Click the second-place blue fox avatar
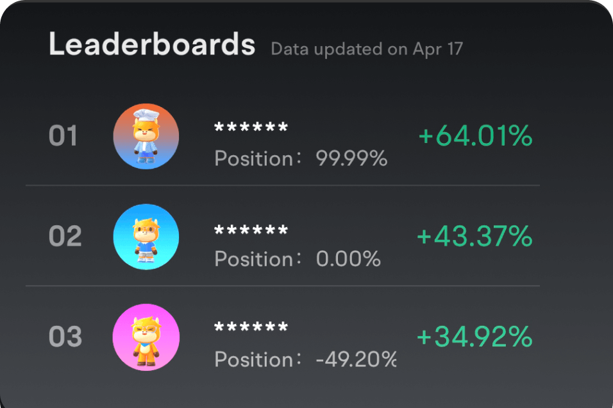This screenshot has width=613, height=408. [x=146, y=237]
